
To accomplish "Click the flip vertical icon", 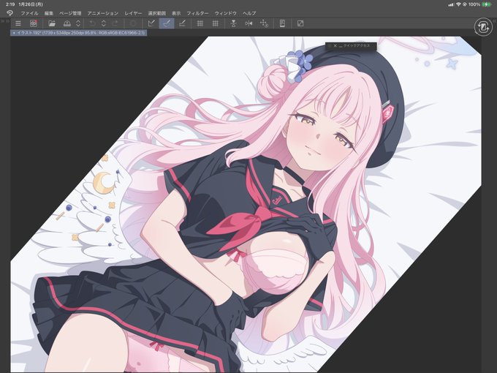I will click(234, 23).
